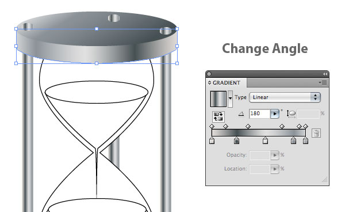Image resolution: width=345 pixels, height=212 pixels.
Task: Cycle panel view via Gradient tab arrows
Action: (209, 82)
